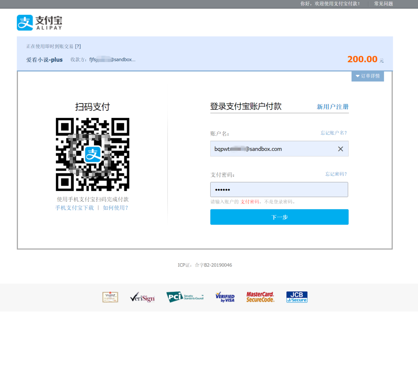Click the VeriSign trust badge
The height and width of the screenshot is (373, 418).
(142, 297)
